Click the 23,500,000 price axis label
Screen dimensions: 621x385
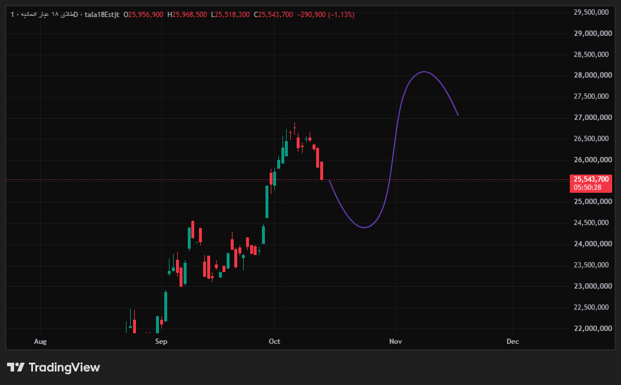click(593, 265)
